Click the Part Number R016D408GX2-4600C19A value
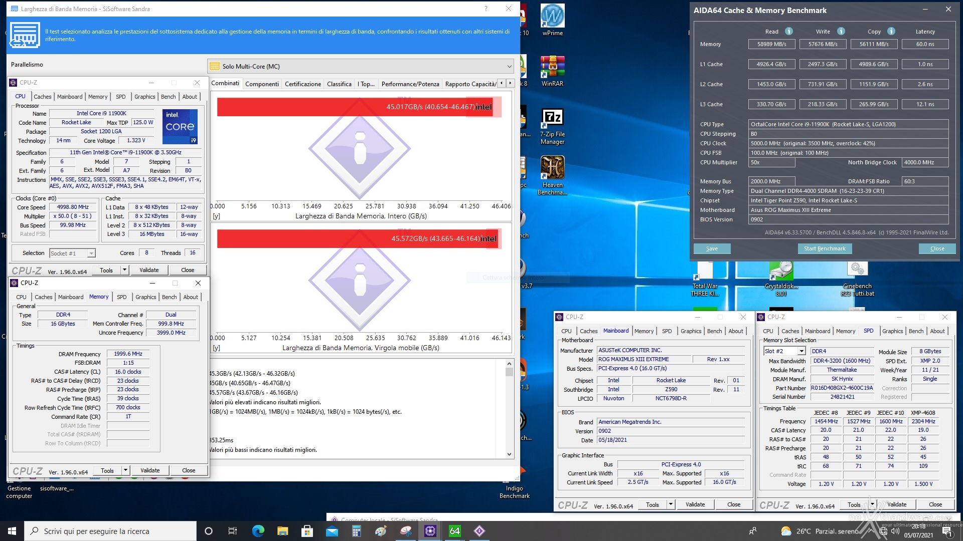This screenshot has width=963, height=541. coord(842,388)
